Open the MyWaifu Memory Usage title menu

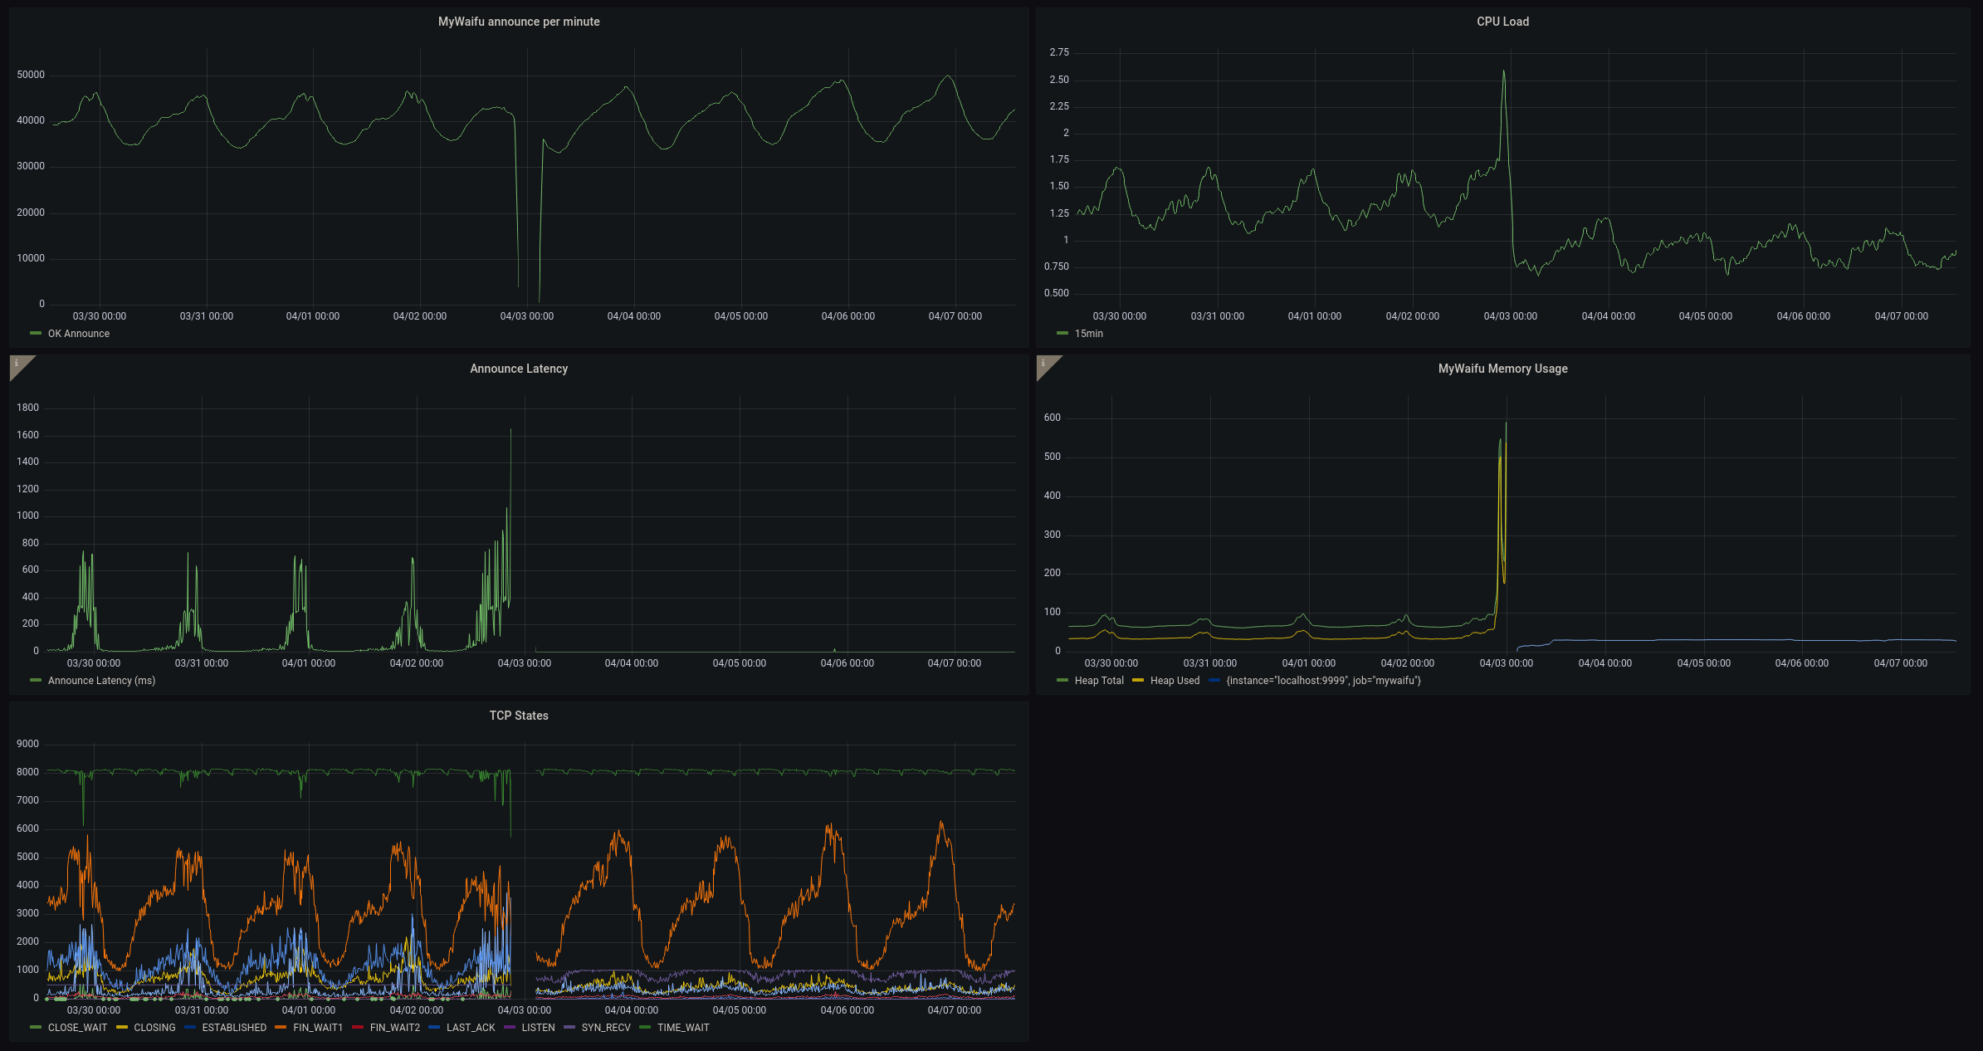click(1502, 369)
